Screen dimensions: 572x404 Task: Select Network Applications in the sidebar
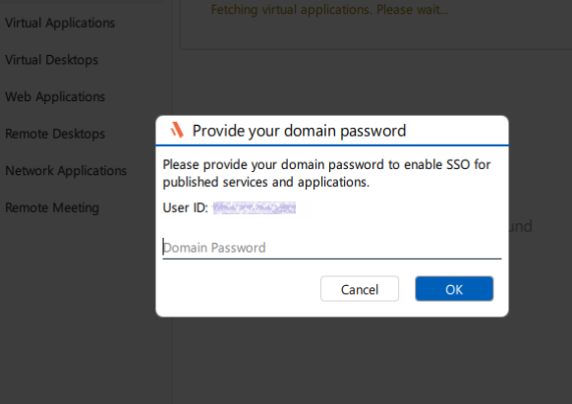[x=66, y=171]
